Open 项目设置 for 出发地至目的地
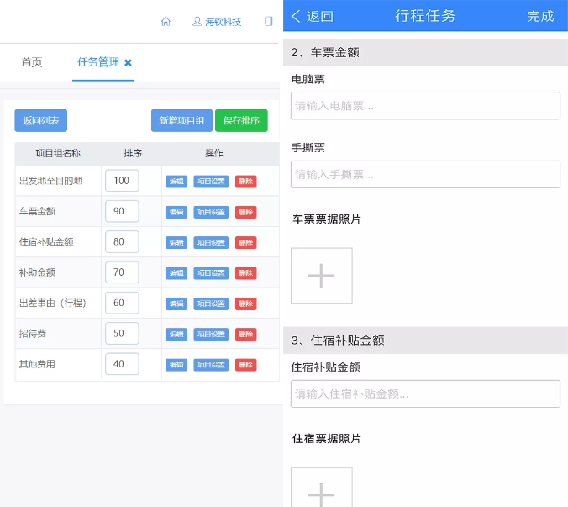The height and width of the screenshot is (507, 568). (x=211, y=182)
